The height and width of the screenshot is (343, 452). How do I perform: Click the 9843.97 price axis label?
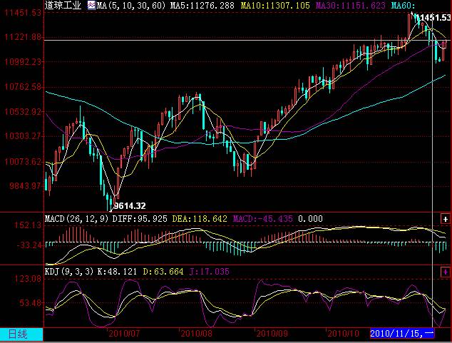coord(26,186)
